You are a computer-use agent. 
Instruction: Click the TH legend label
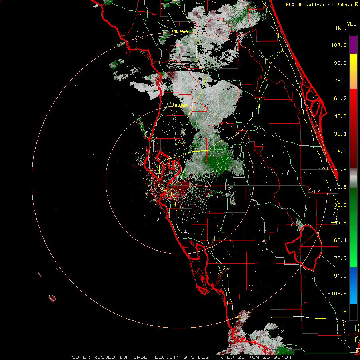[344, 312]
